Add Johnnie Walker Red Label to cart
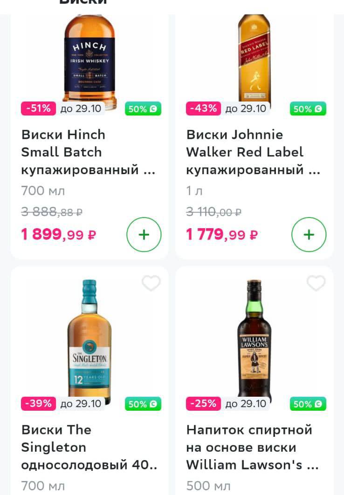 tap(309, 235)
